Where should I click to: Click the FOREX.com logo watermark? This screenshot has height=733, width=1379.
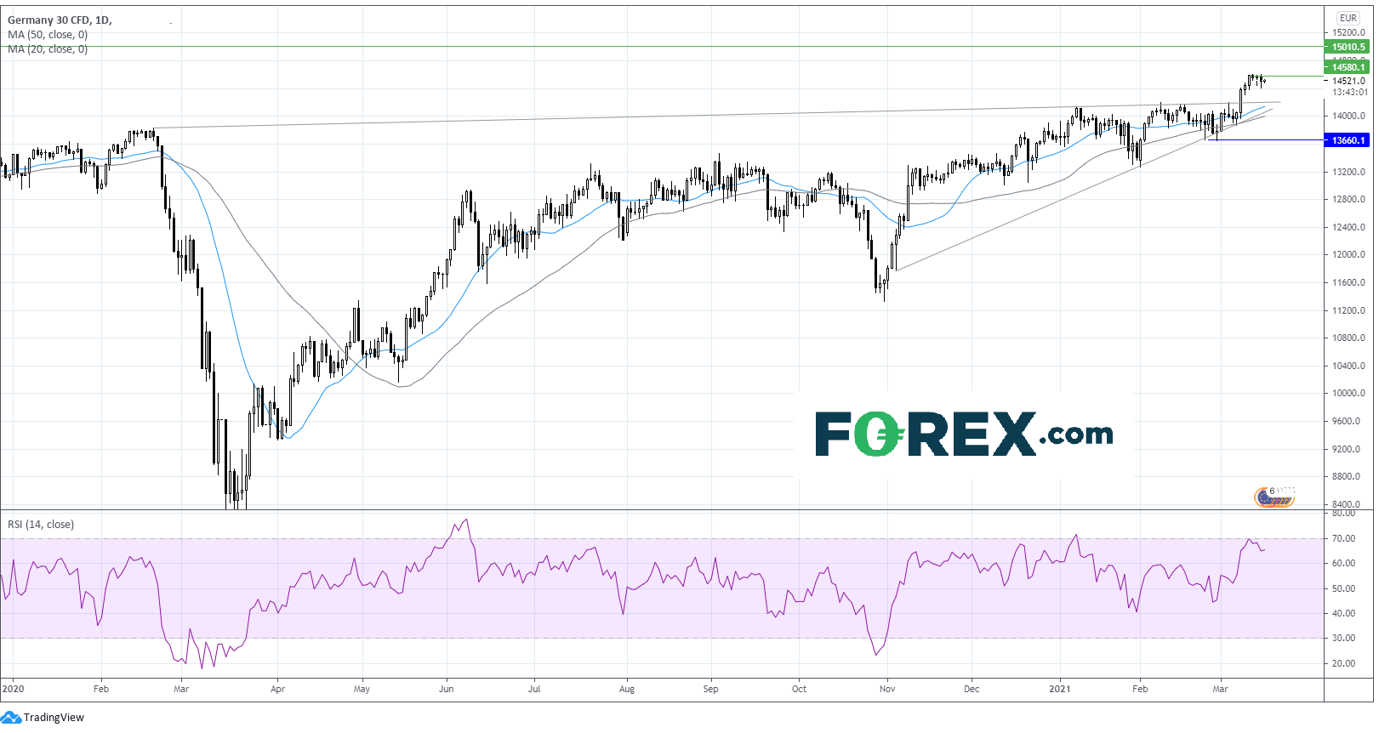964,434
